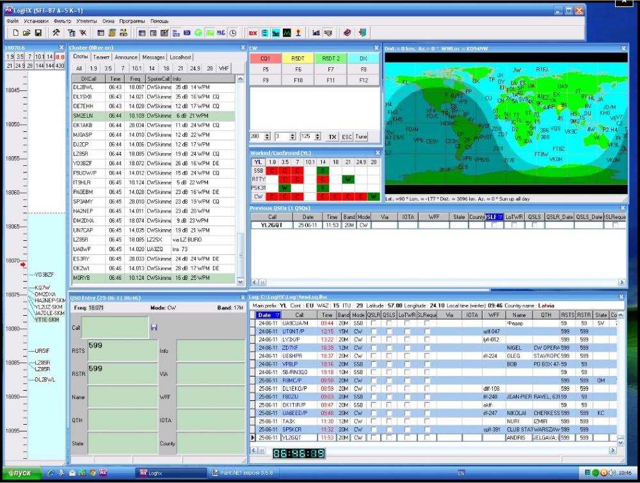The width and height of the screenshot is (640, 483).
Task: Click the CW speed 200 spinner arrows
Action: click(267, 136)
